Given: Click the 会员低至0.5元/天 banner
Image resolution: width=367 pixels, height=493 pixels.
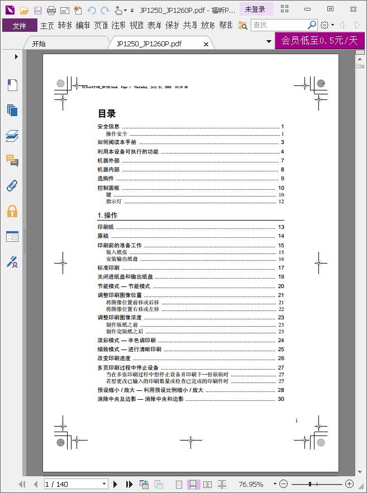Looking at the screenshot, I should coord(320,40).
